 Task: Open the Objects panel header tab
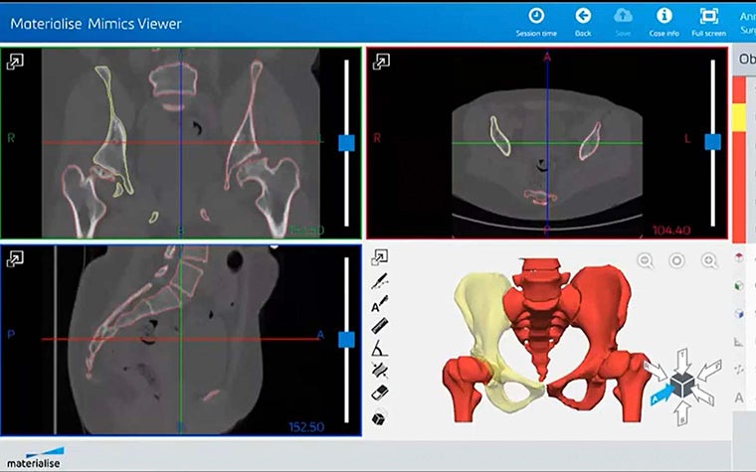(745, 60)
